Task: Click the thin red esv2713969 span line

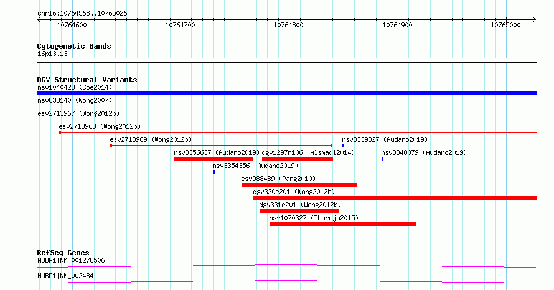Action: pyautogui.click(x=221, y=146)
